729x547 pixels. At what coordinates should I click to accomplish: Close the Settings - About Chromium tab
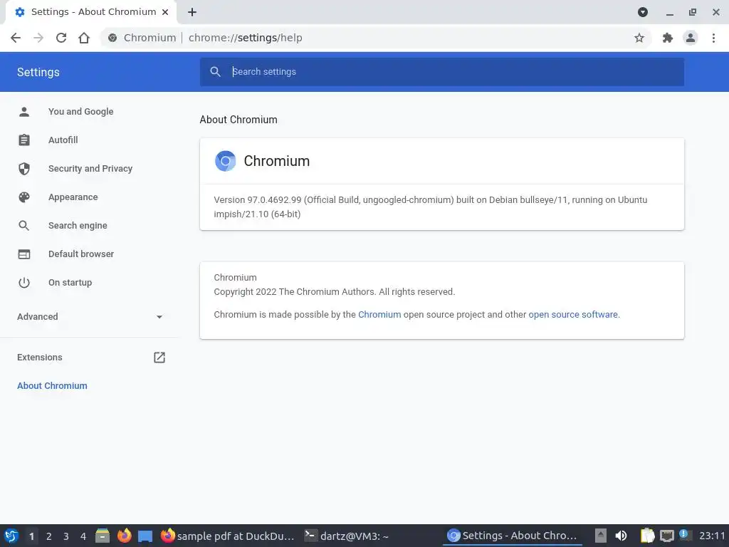(165, 12)
